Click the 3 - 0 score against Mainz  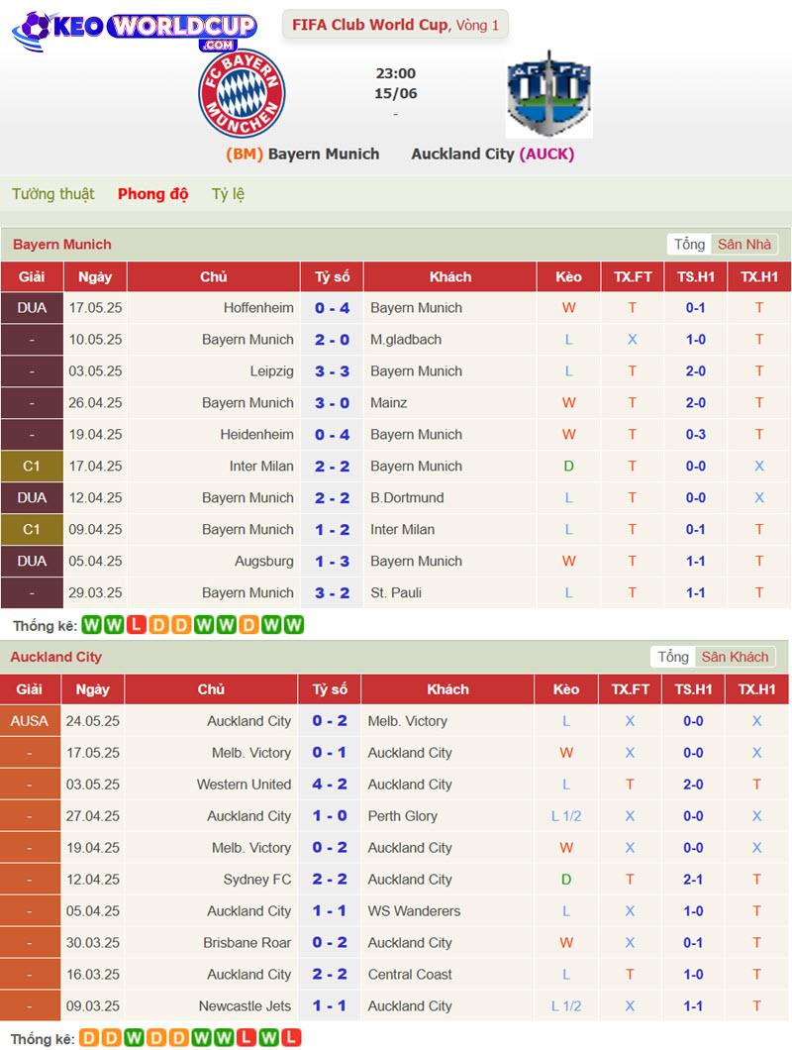(x=332, y=403)
